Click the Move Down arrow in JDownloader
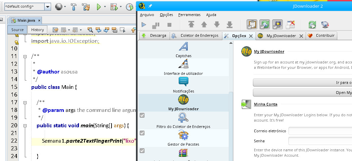The image size is (352, 161). (x=217, y=24)
